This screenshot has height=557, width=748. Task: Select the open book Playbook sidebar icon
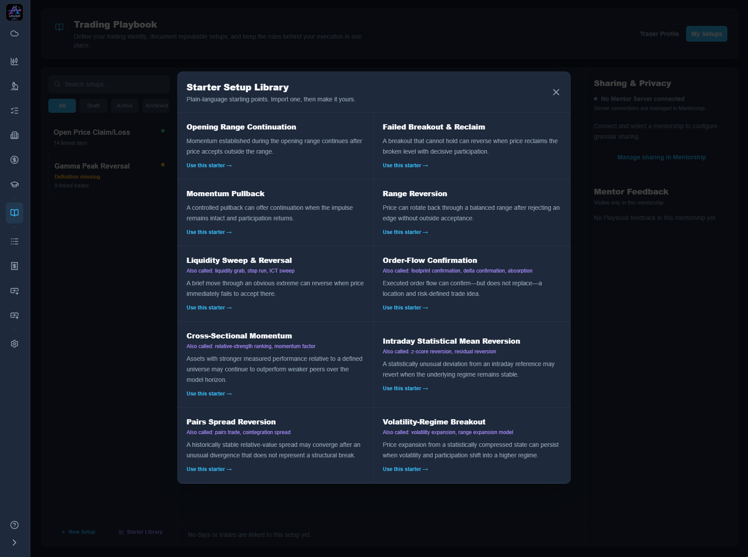[x=14, y=213]
